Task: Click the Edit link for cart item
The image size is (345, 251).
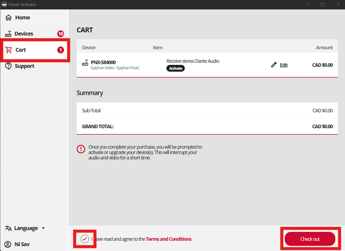Action: (x=284, y=65)
